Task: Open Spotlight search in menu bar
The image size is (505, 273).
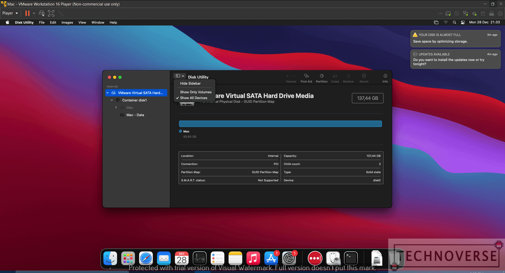Action: (454, 22)
